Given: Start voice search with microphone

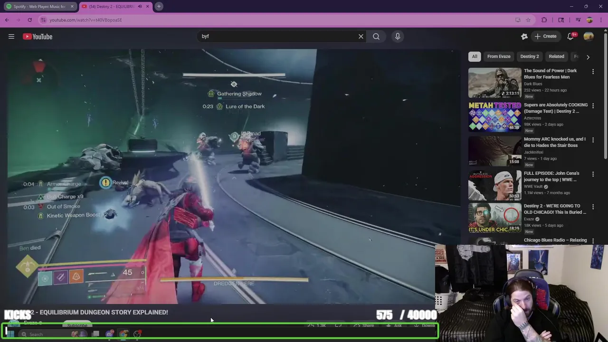Looking at the screenshot, I should click(398, 36).
